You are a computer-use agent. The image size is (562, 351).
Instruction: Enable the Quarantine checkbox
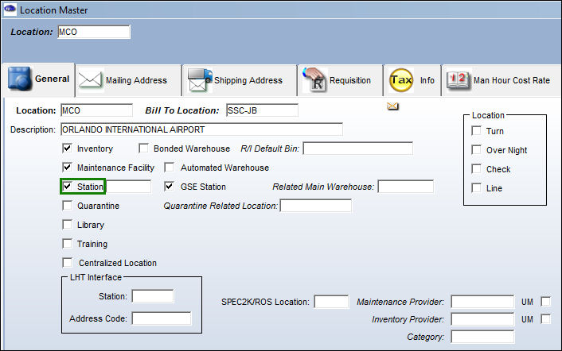[x=67, y=205]
